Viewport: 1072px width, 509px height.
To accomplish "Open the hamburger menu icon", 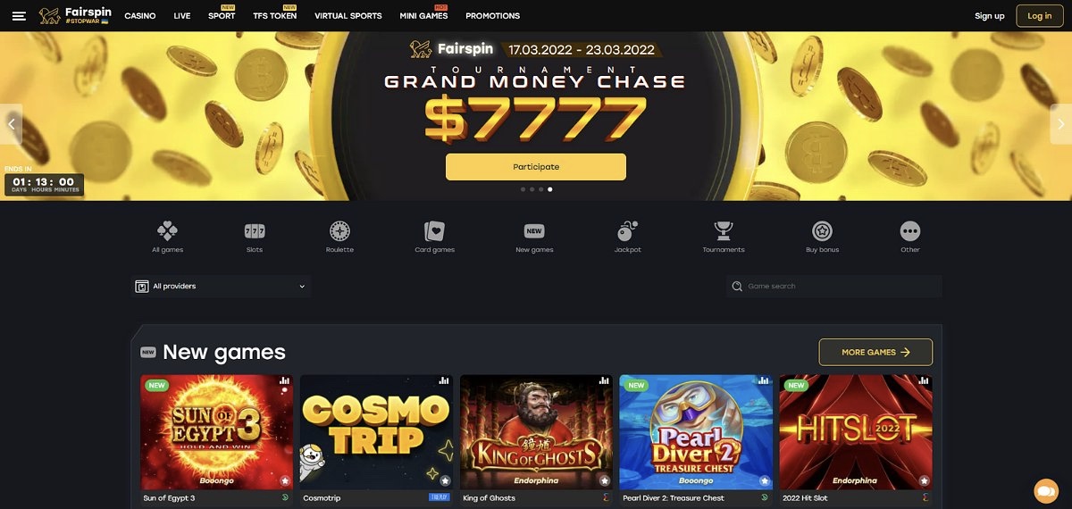I will pos(20,16).
